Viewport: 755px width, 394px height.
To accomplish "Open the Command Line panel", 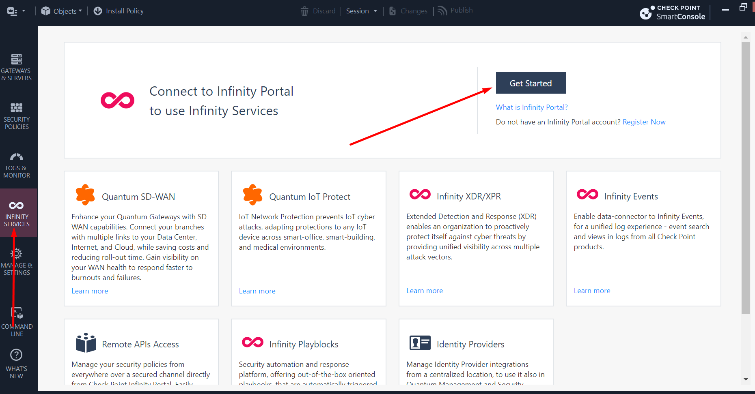I will pyautogui.click(x=17, y=320).
